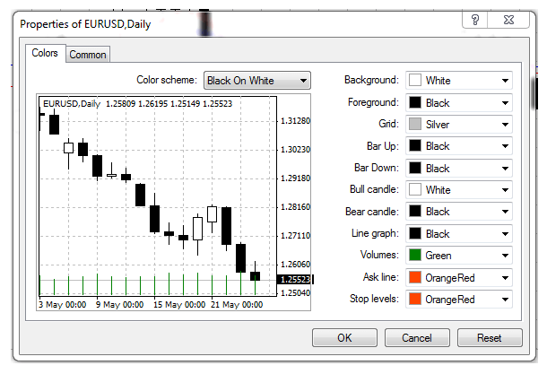
Task: Click the silver Grid color swatch
Action: [415, 124]
